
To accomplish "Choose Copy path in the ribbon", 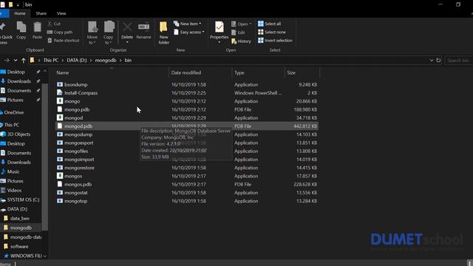I will tap(60, 32).
